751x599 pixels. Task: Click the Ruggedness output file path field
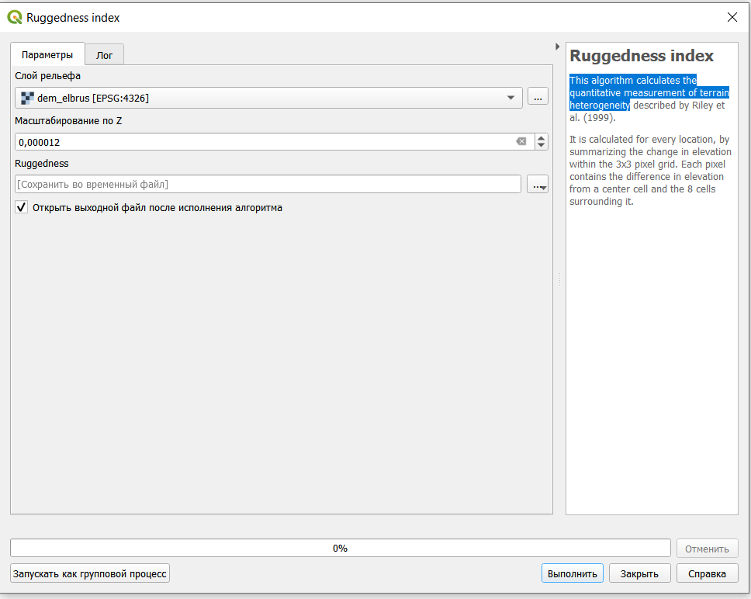coord(267,185)
